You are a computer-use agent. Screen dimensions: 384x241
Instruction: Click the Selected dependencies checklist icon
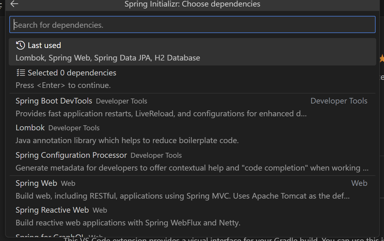tap(21, 73)
